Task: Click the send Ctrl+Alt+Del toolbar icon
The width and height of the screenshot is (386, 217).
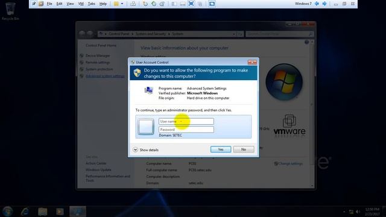Action: 133,4
